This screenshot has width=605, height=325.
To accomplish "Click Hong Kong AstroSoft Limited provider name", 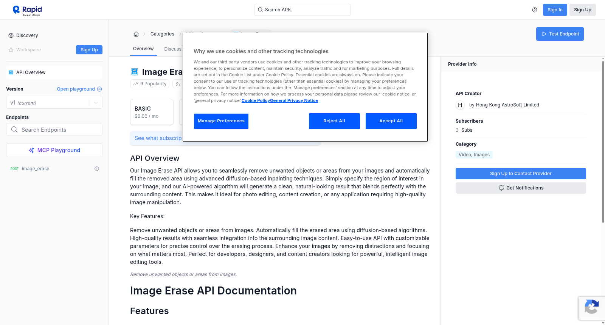I will coord(507,105).
